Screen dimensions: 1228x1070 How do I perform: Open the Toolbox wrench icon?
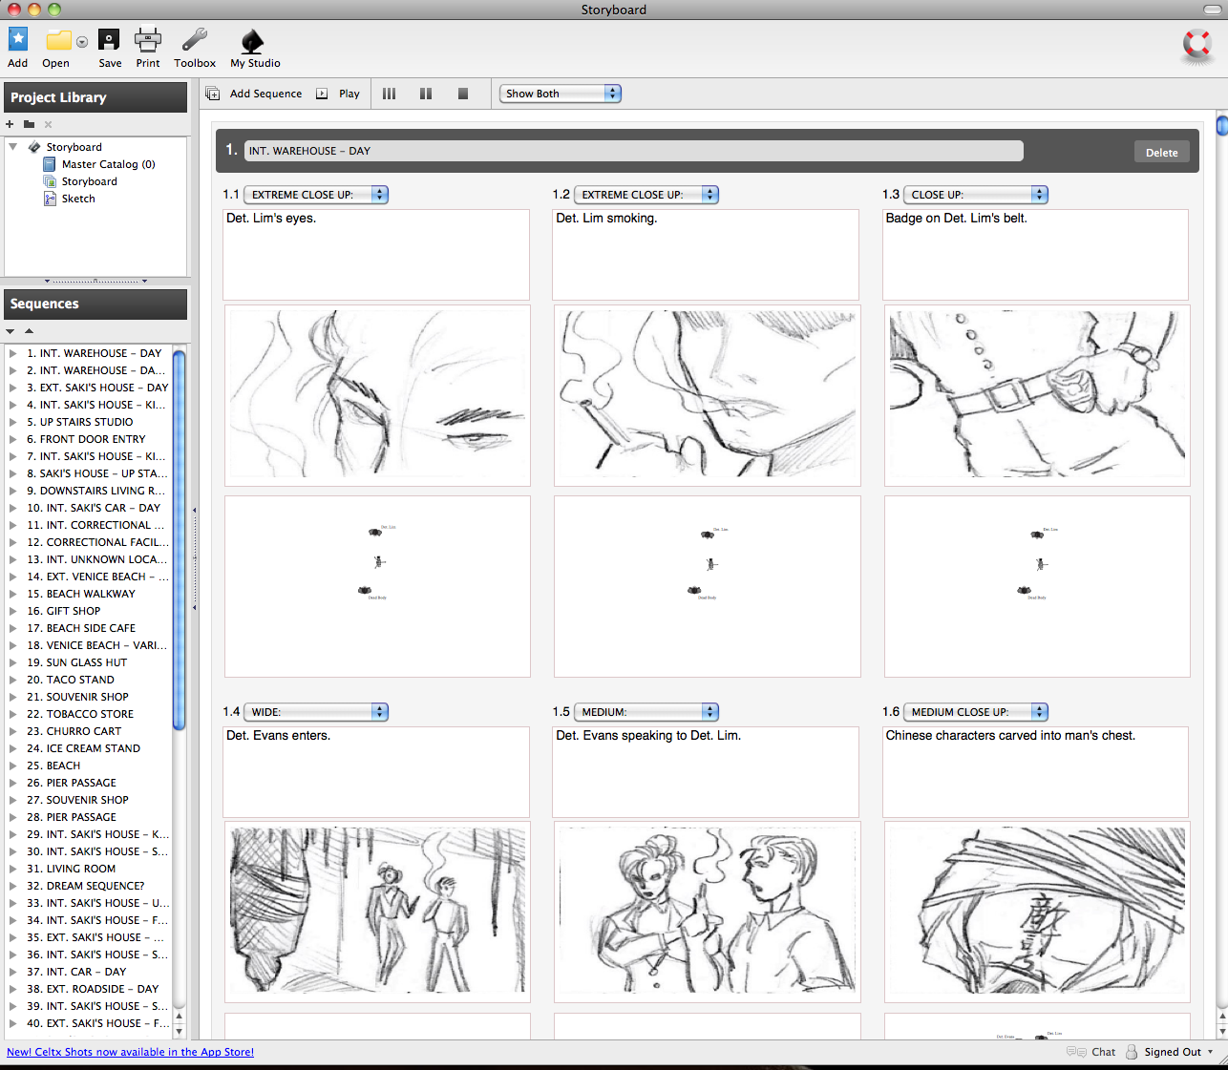195,39
